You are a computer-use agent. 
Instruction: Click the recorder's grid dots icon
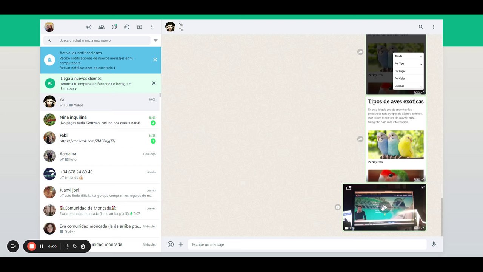pyautogui.click(x=66, y=246)
